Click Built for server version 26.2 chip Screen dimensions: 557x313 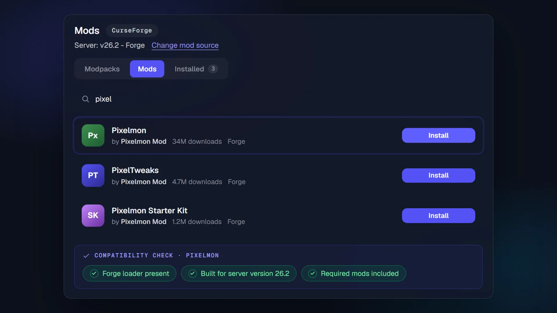click(x=239, y=273)
